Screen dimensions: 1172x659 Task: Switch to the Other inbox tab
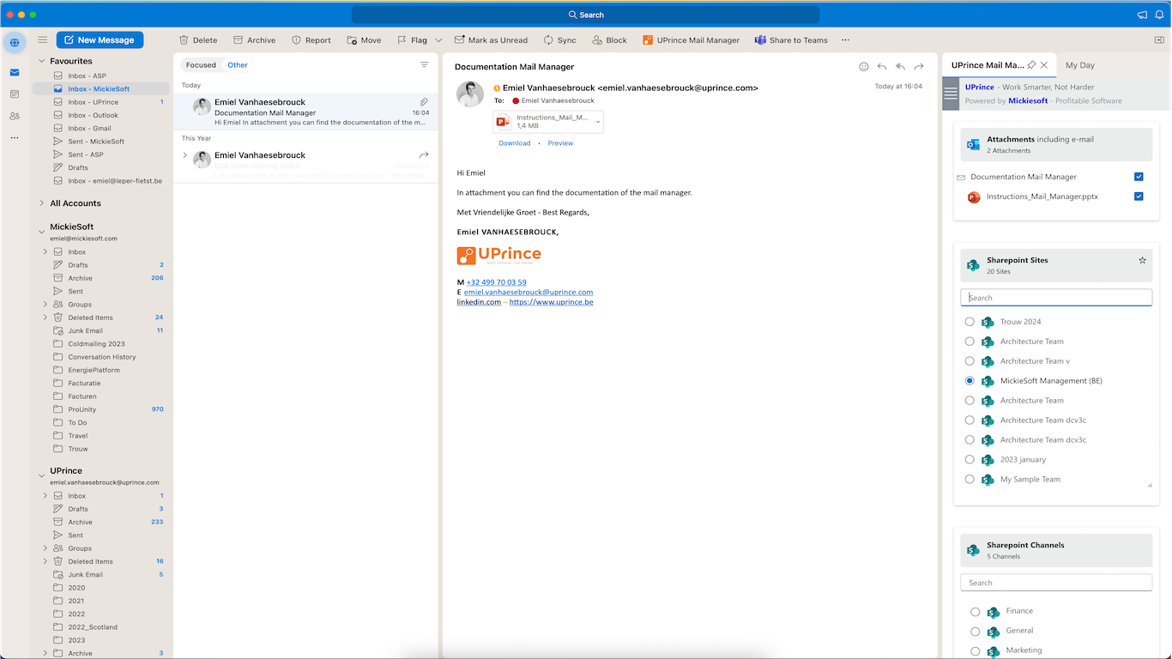coord(238,65)
